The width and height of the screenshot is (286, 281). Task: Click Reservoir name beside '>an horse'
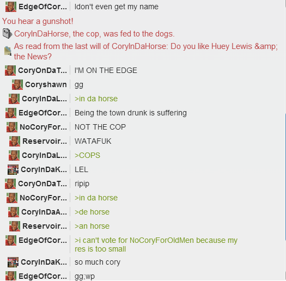[45, 226]
